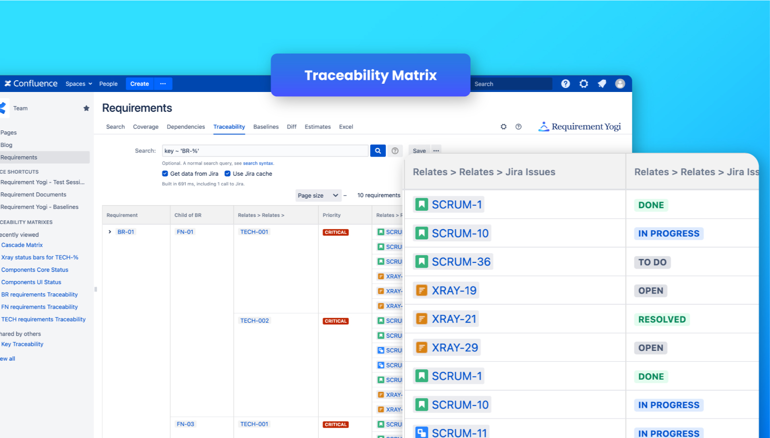Open the Confluence home logo

(x=31, y=84)
